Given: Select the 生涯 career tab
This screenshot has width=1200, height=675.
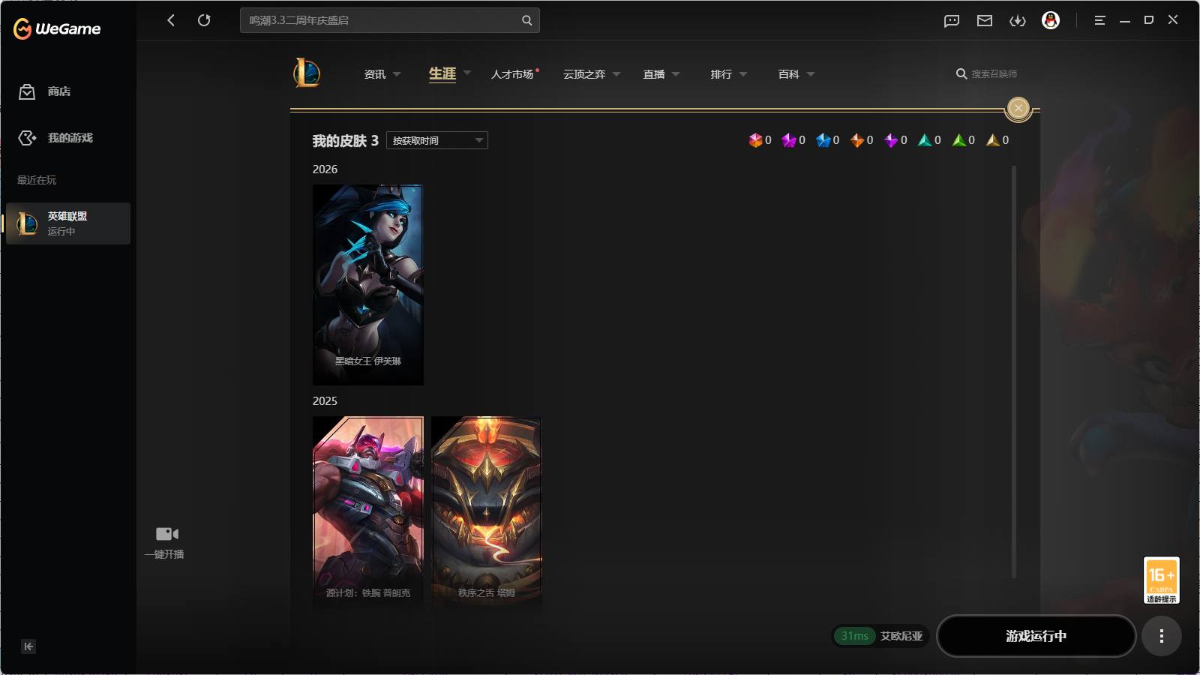Looking at the screenshot, I should [442, 73].
